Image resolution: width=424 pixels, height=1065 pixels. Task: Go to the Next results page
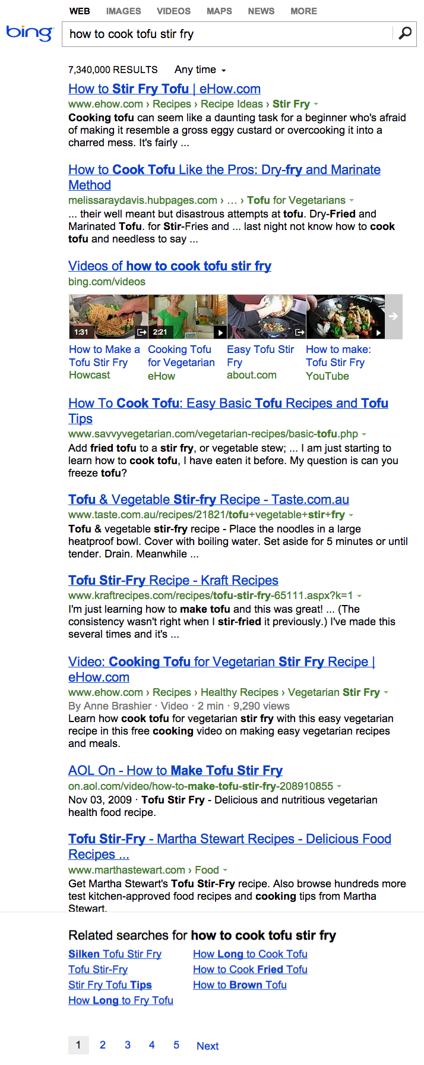pyautogui.click(x=207, y=1045)
